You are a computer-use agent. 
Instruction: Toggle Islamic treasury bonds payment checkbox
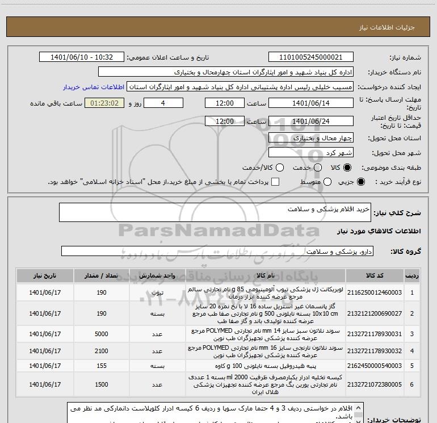coord(275,182)
